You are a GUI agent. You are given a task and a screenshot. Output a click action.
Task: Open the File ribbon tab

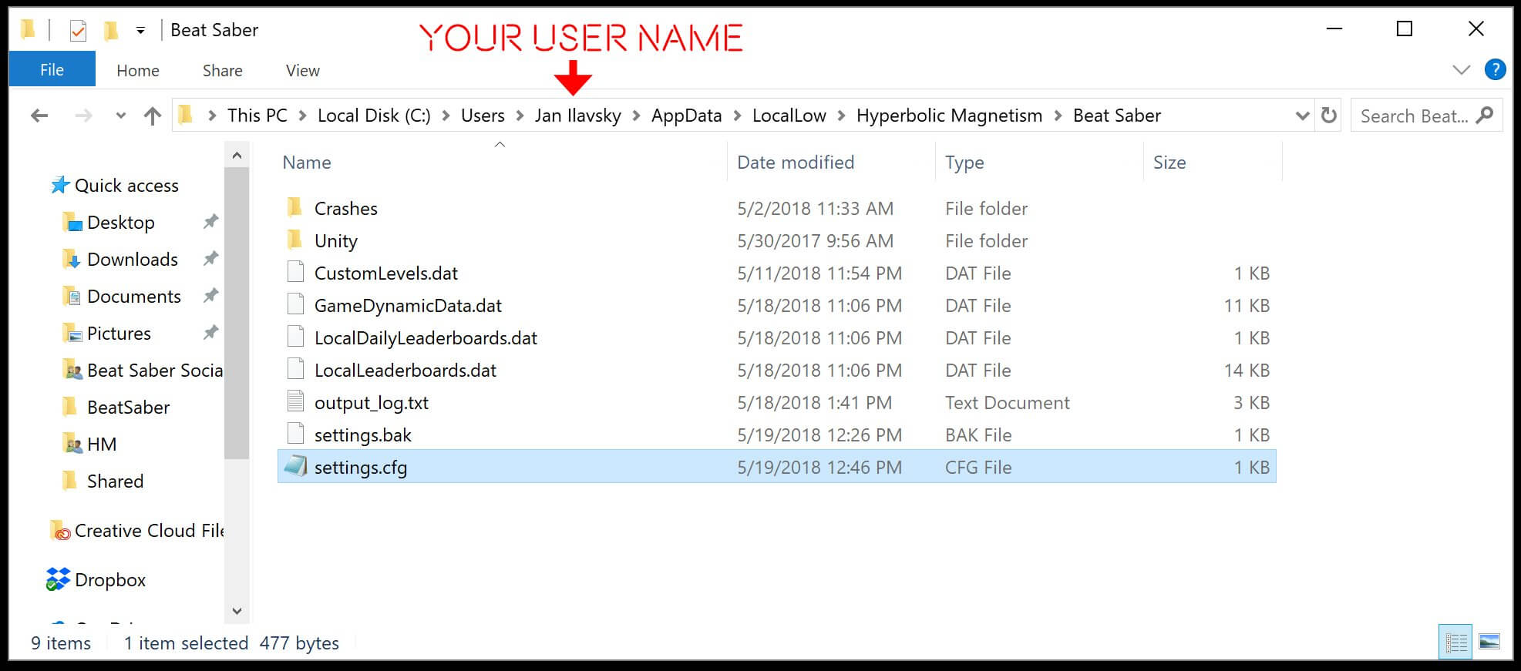(52, 70)
